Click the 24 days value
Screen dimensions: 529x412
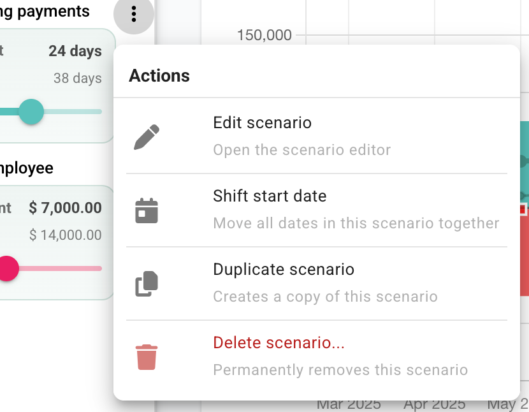(75, 51)
